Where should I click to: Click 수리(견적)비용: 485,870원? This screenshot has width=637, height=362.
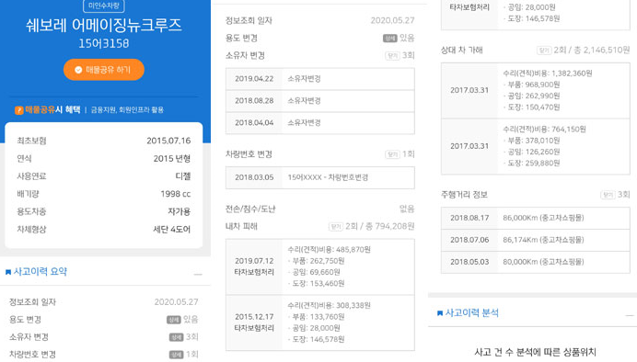point(329,250)
